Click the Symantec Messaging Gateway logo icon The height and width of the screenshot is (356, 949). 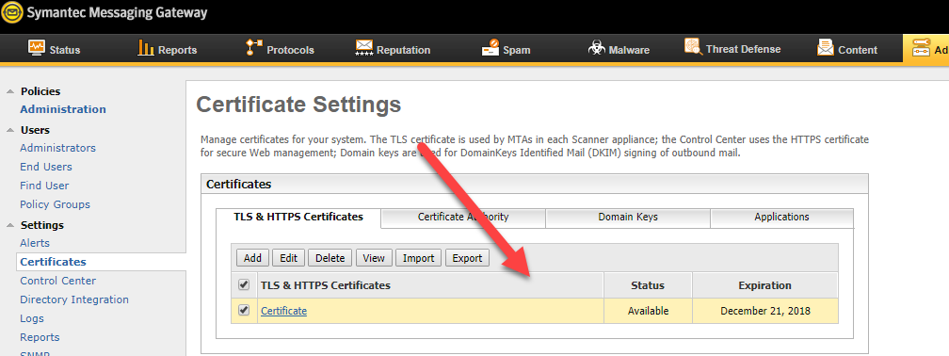click(11, 12)
